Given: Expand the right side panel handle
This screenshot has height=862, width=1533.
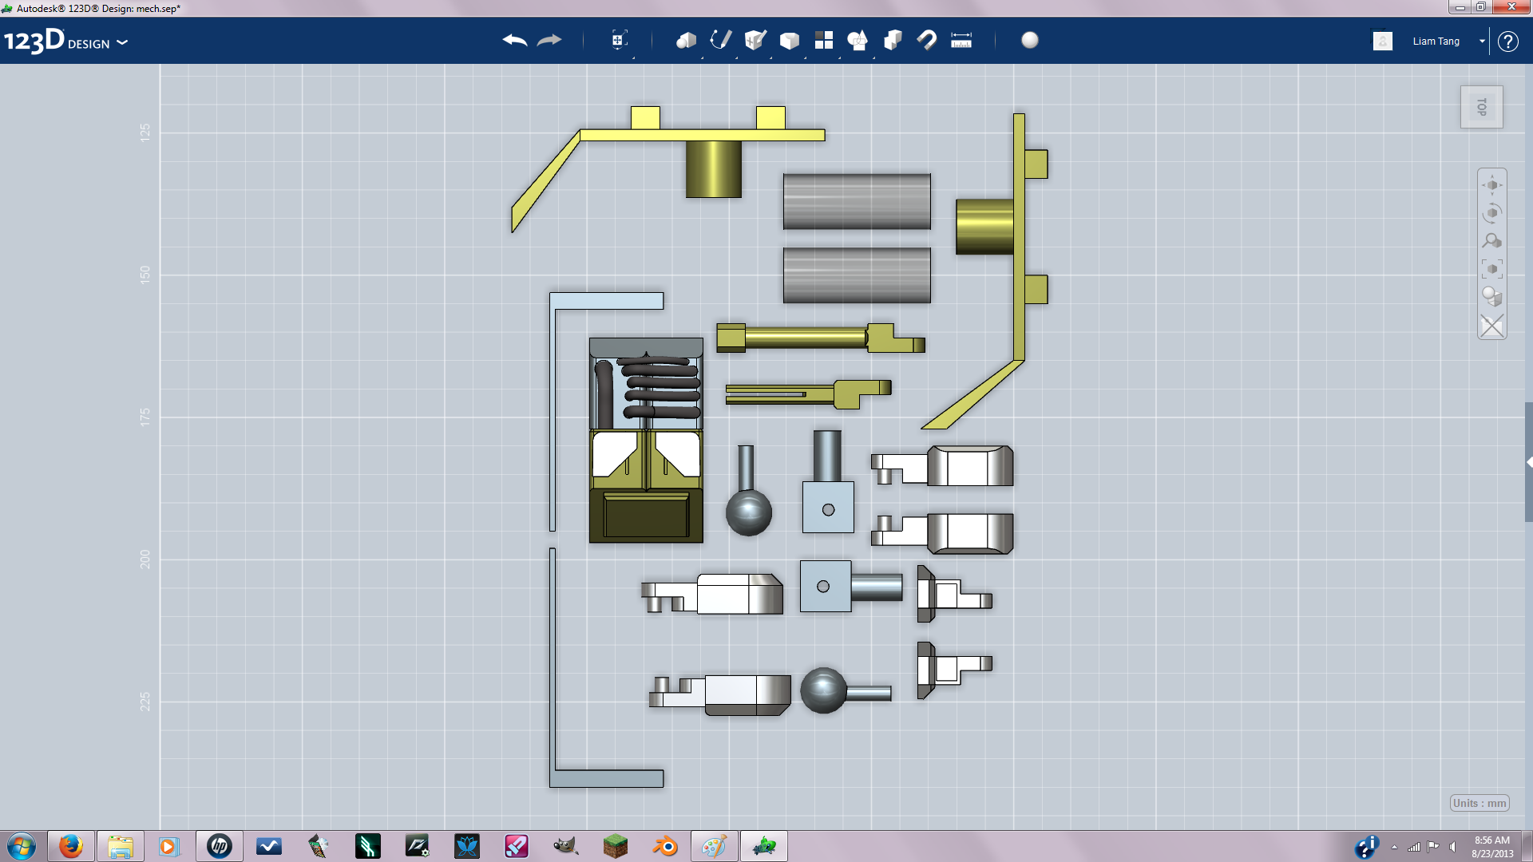Looking at the screenshot, I should click(x=1528, y=462).
